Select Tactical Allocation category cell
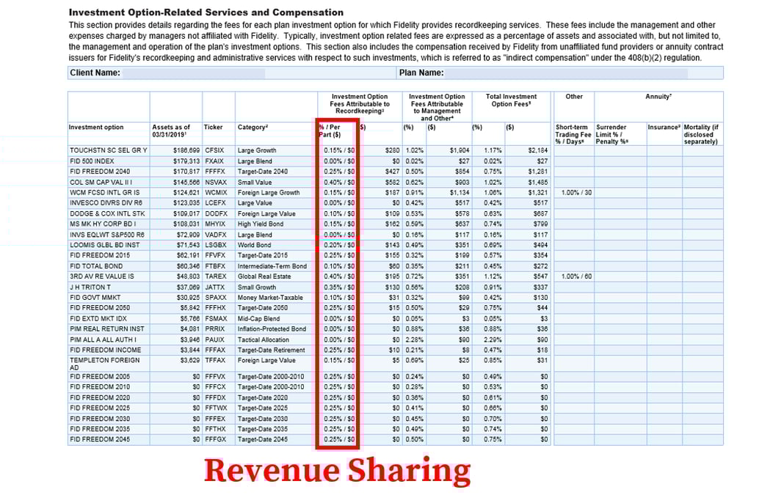Image resolution: width=784 pixels, height=495 pixels. [x=263, y=340]
